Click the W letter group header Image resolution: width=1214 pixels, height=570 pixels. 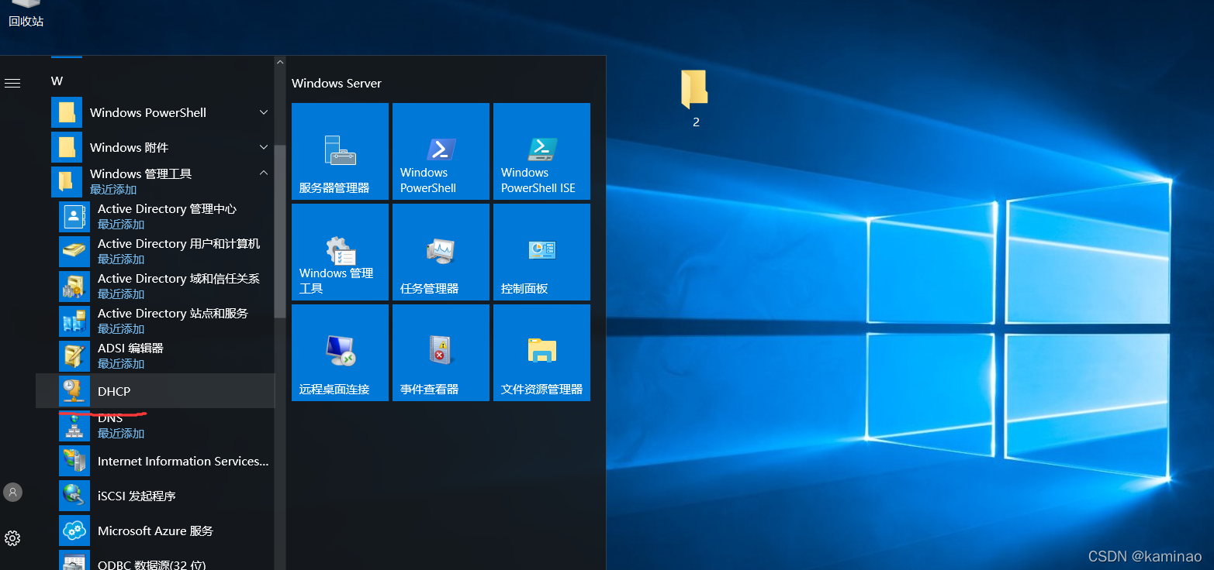tap(57, 81)
